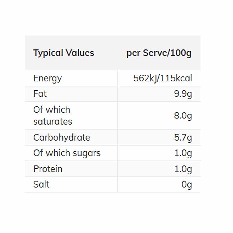Click "100g" in the column header
This screenshot has height=233, width=233.
(x=181, y=53)
